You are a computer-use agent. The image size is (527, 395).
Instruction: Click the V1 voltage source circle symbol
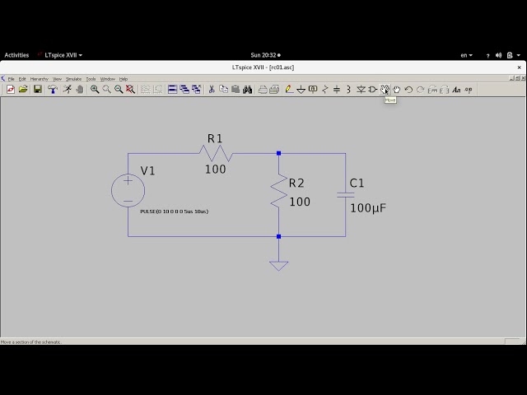click(128, 190)
